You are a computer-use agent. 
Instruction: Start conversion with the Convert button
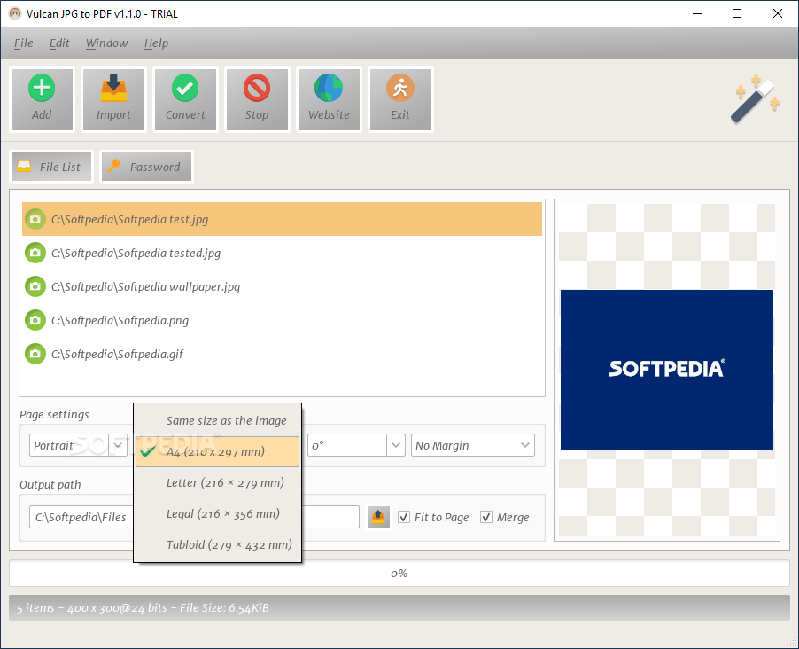click(x=185, y=99)
